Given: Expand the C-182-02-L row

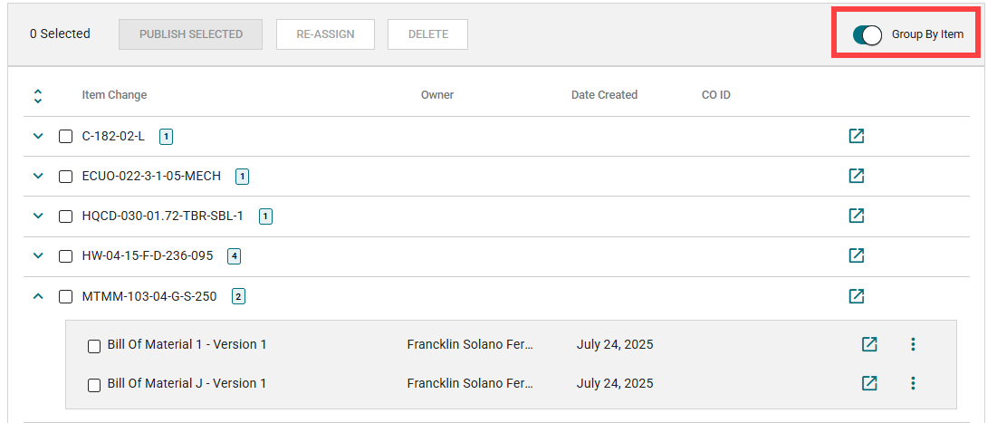Looking at the screenshot, I should click(38, 136).
